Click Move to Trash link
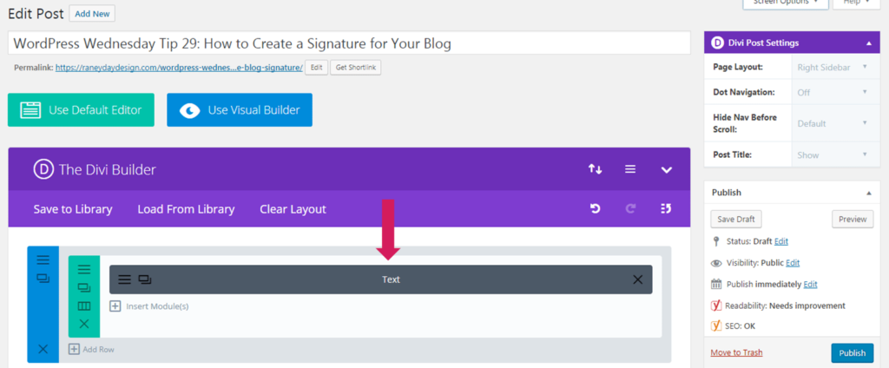 pos(736,352)
